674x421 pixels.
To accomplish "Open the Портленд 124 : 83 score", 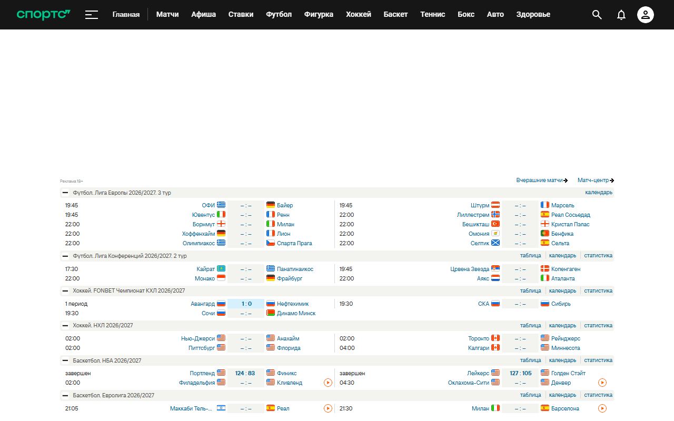I will [x=245, y=373].
